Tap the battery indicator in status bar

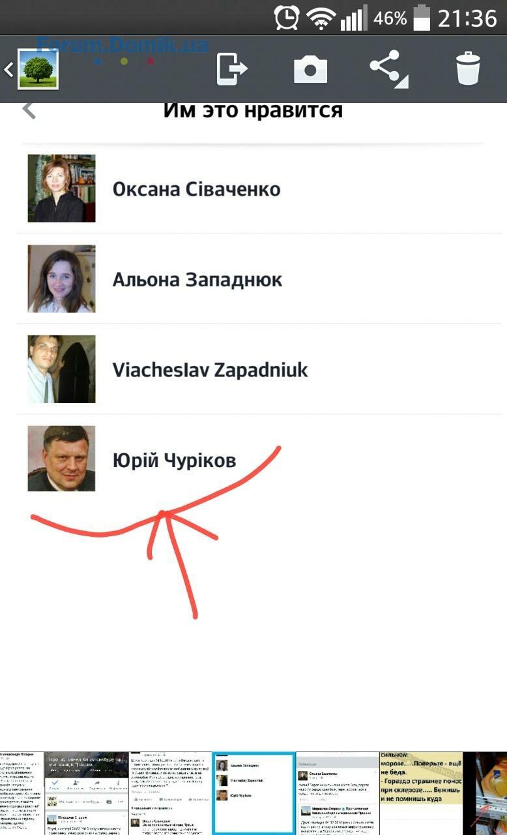click(422, 18)
